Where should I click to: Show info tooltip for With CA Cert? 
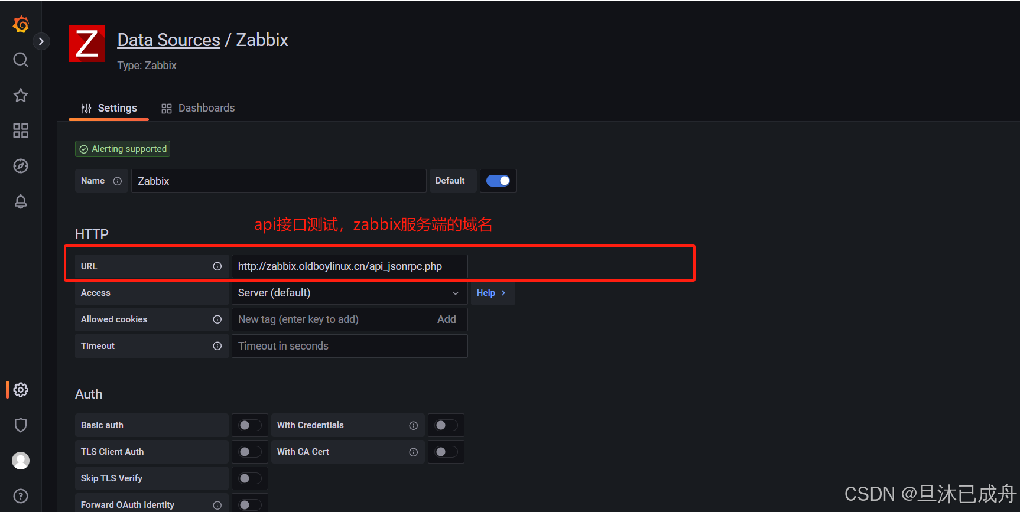(x=414, y=452)
